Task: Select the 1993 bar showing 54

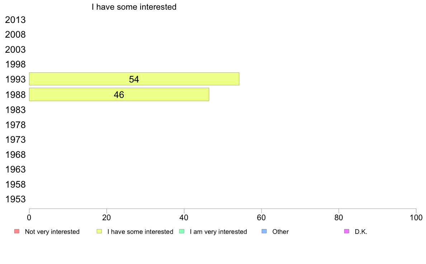Action: 134,79
